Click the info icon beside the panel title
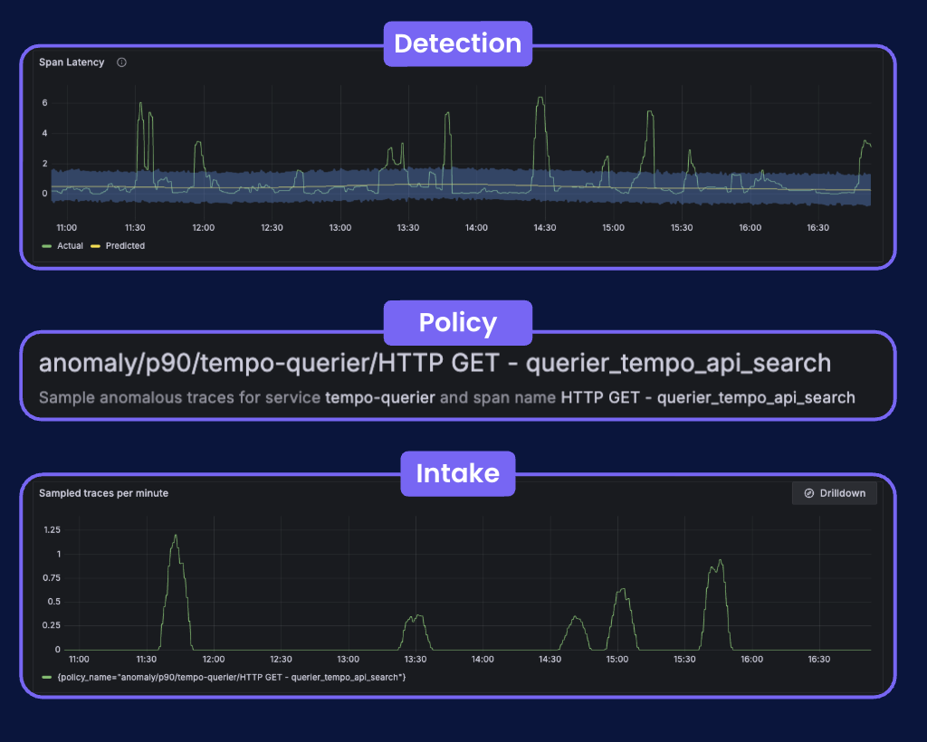This screenshot has width=927, height=742. pos(122,62)
